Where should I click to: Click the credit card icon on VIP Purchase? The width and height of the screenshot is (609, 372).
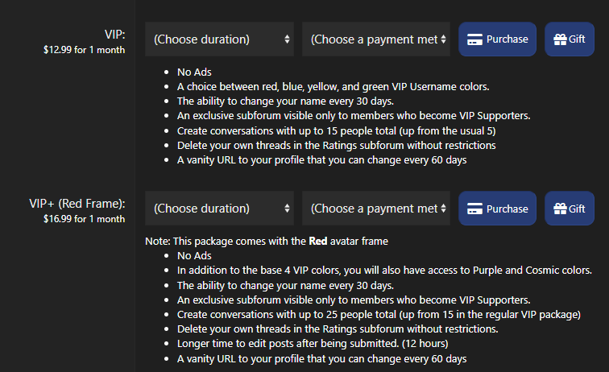tap(475, 39)
